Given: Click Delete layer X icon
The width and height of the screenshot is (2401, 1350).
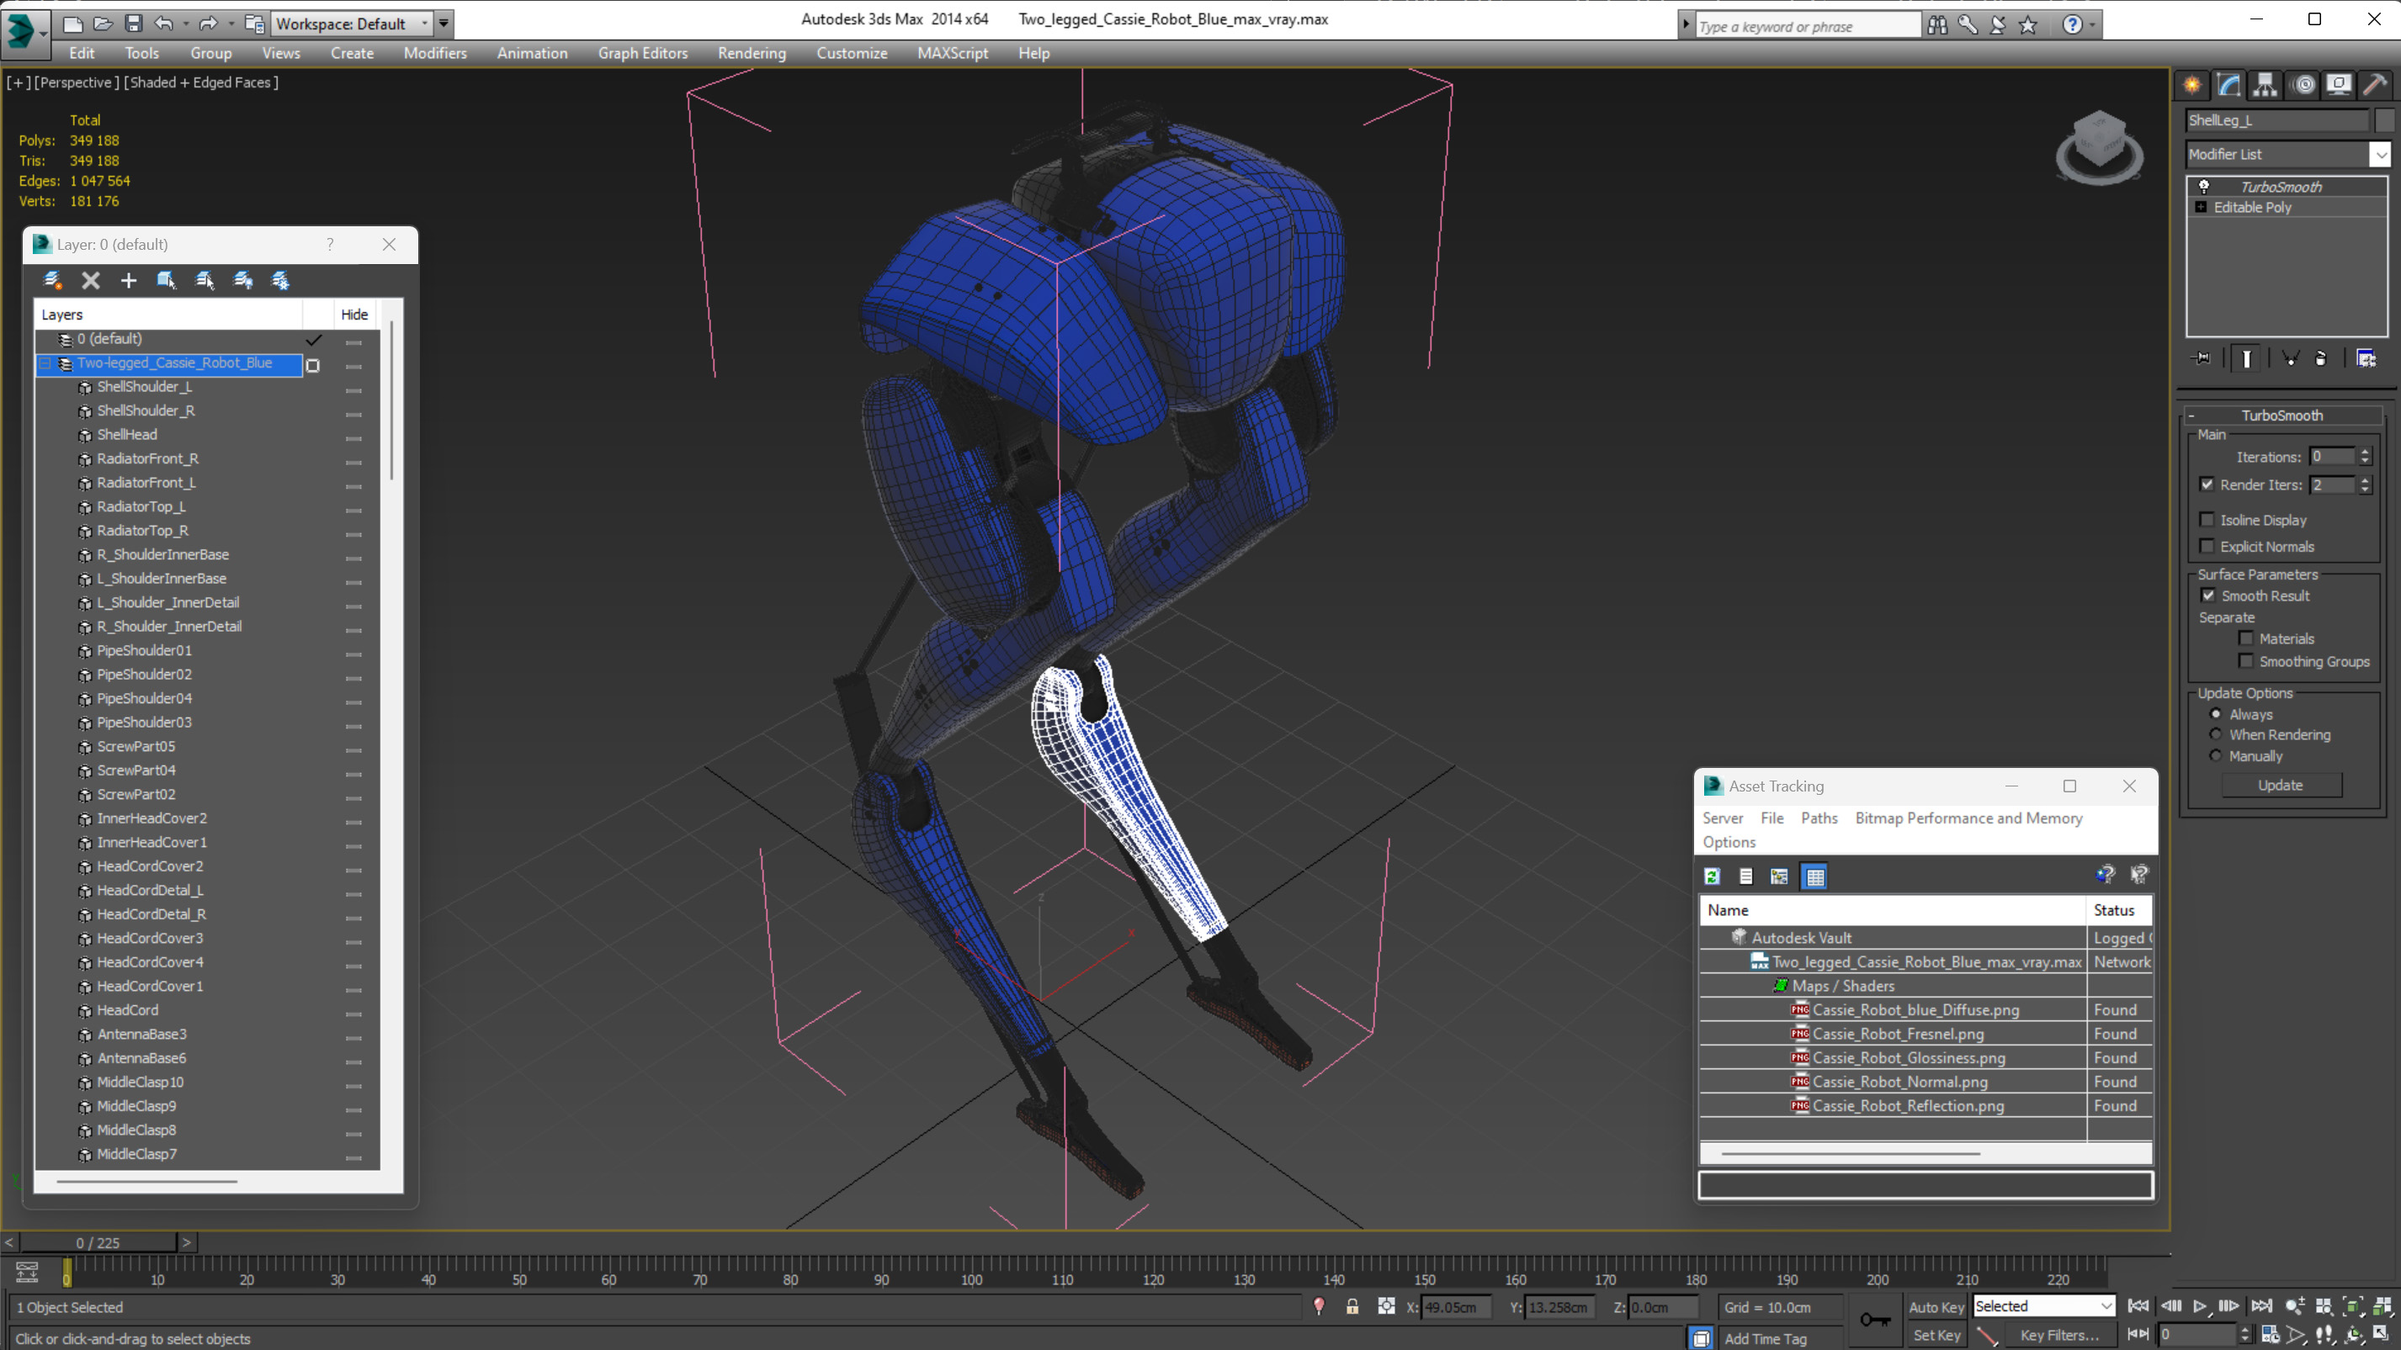Looking at the screenshot, I should tap(90, 280).
